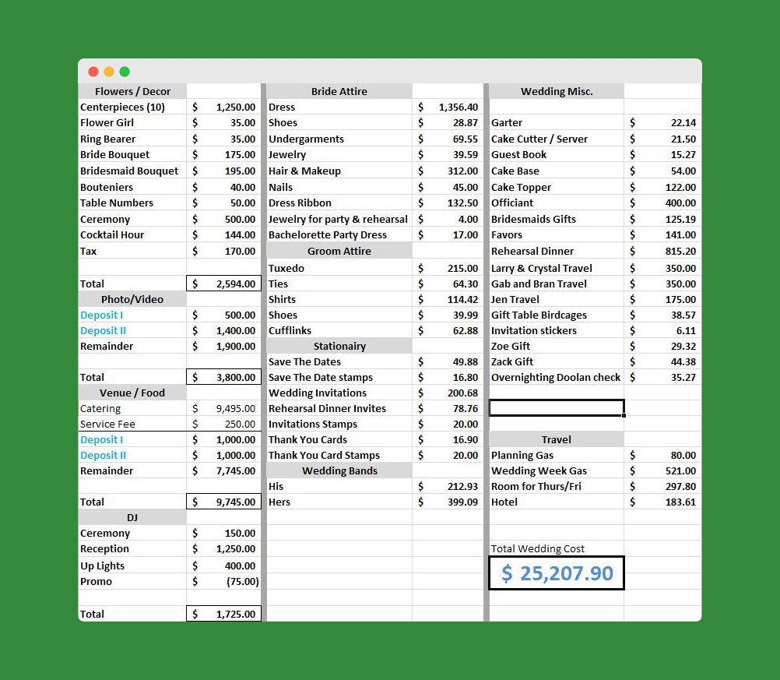Click the yellow window control dot
Screen dimensions: 780x680
coord(109,71)
